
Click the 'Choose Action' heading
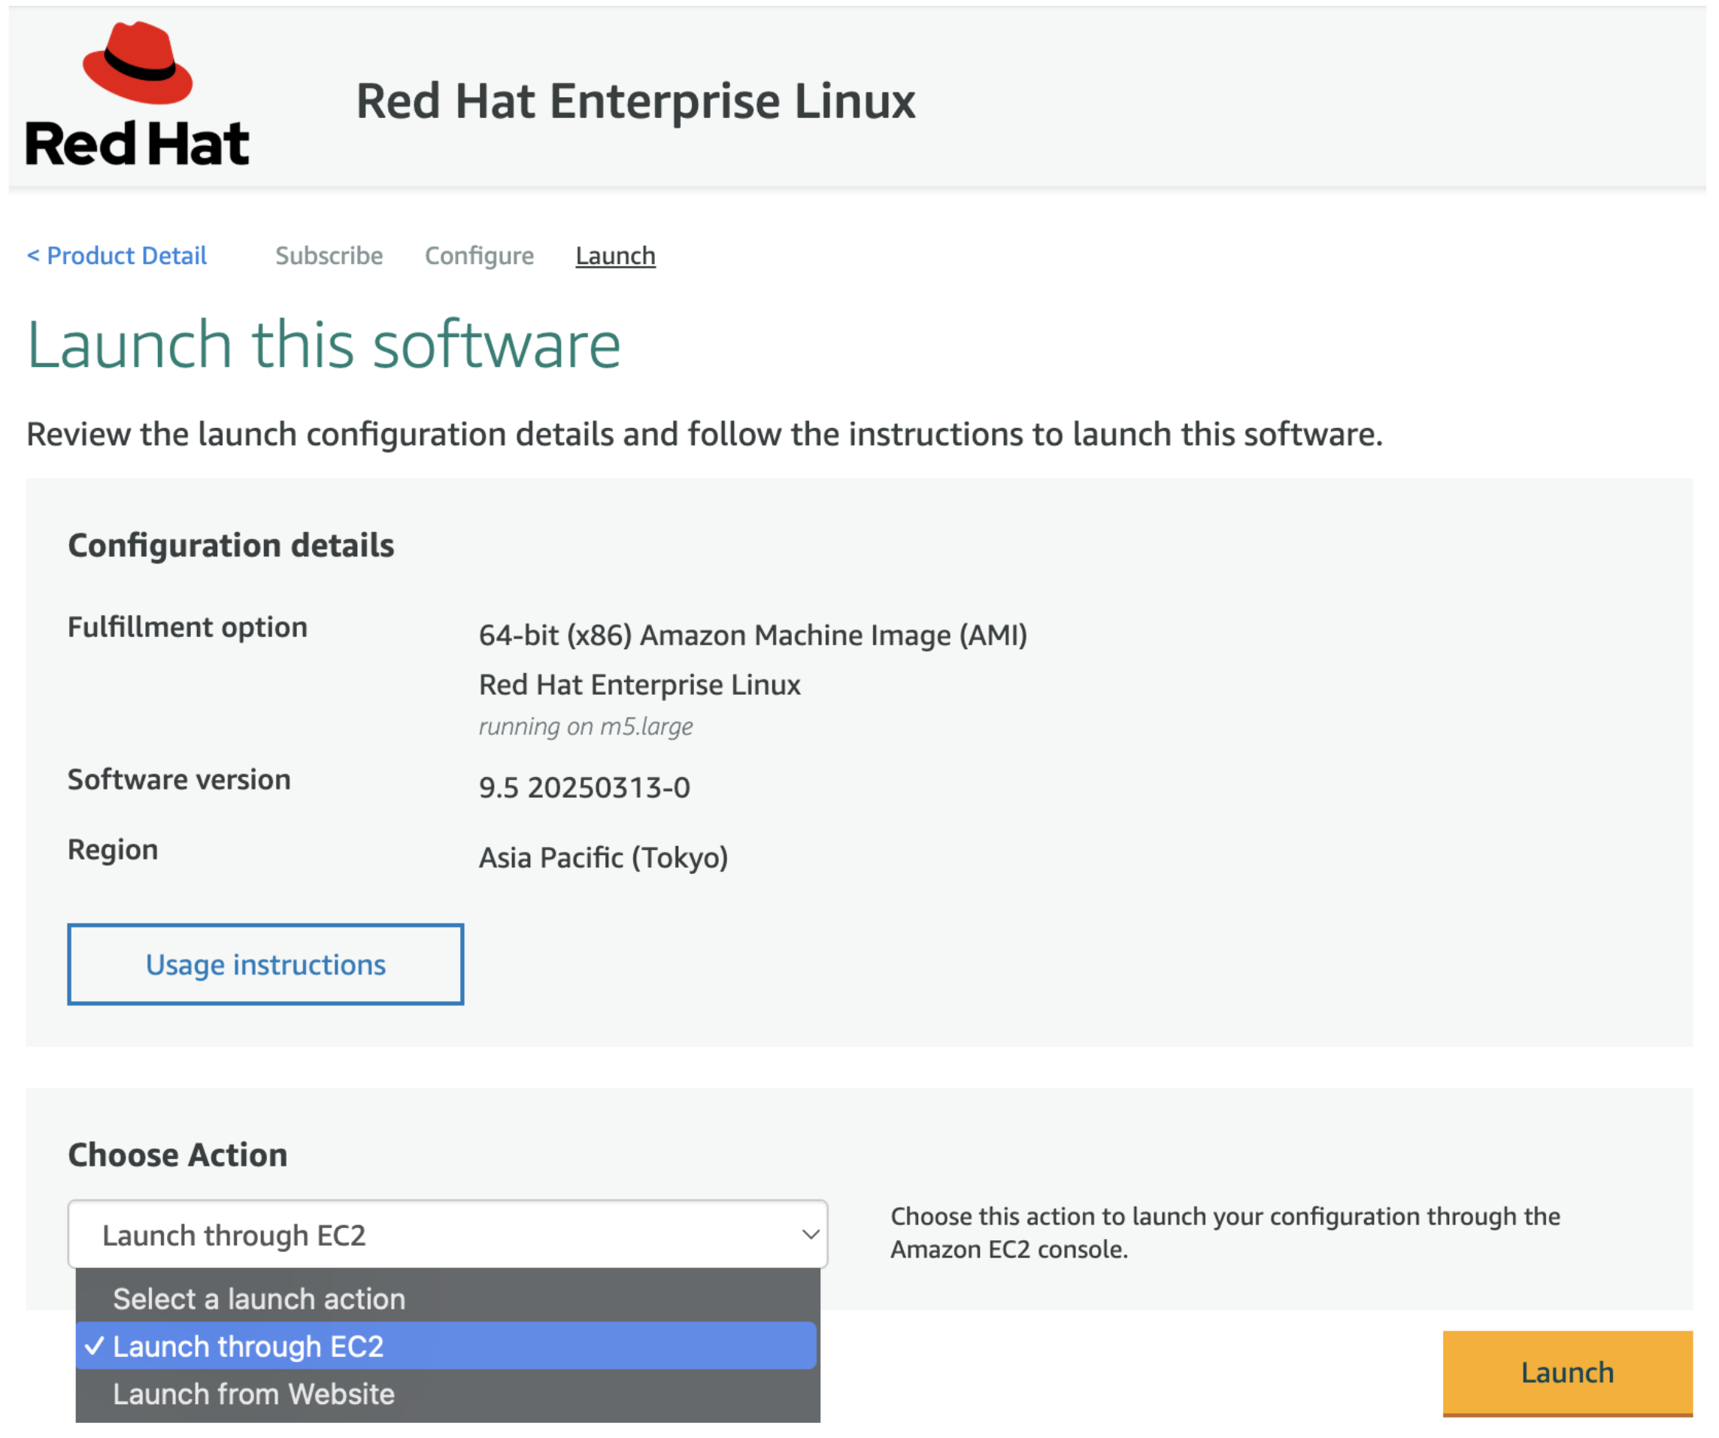[x=177, y=1155]
